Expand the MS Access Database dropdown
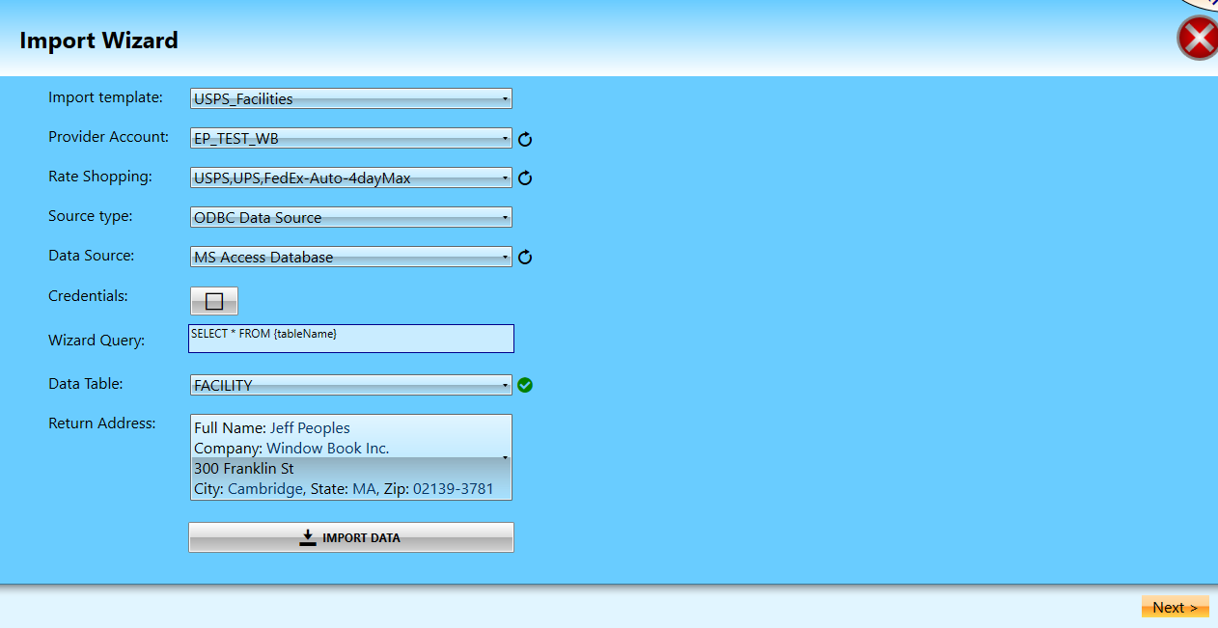The height and width of the screenshot is (628, 1218). (x=351, y=257)
